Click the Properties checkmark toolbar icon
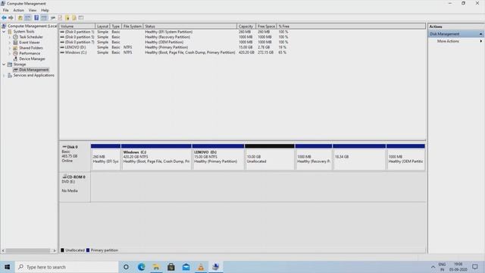 pos(60,18)
